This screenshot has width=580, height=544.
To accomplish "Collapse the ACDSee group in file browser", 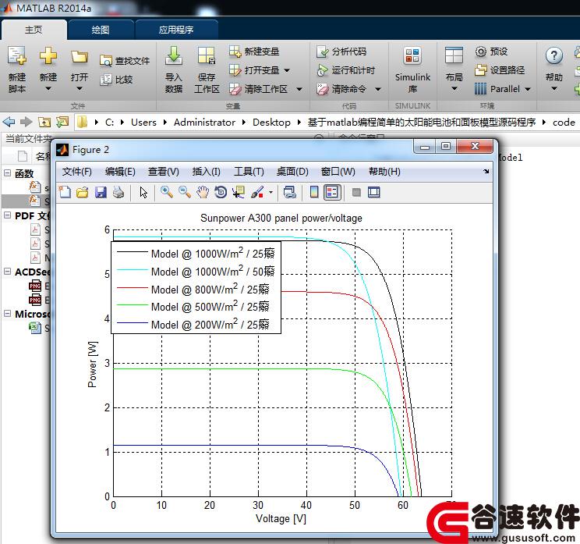I will click(x=7, y=272).
